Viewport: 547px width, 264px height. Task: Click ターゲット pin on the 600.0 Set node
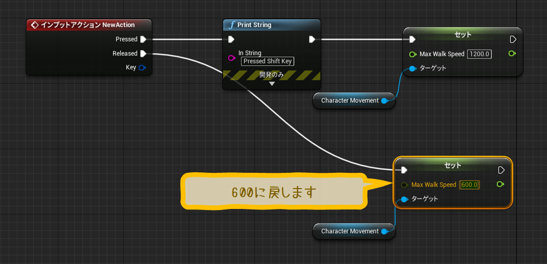(404, 199)
